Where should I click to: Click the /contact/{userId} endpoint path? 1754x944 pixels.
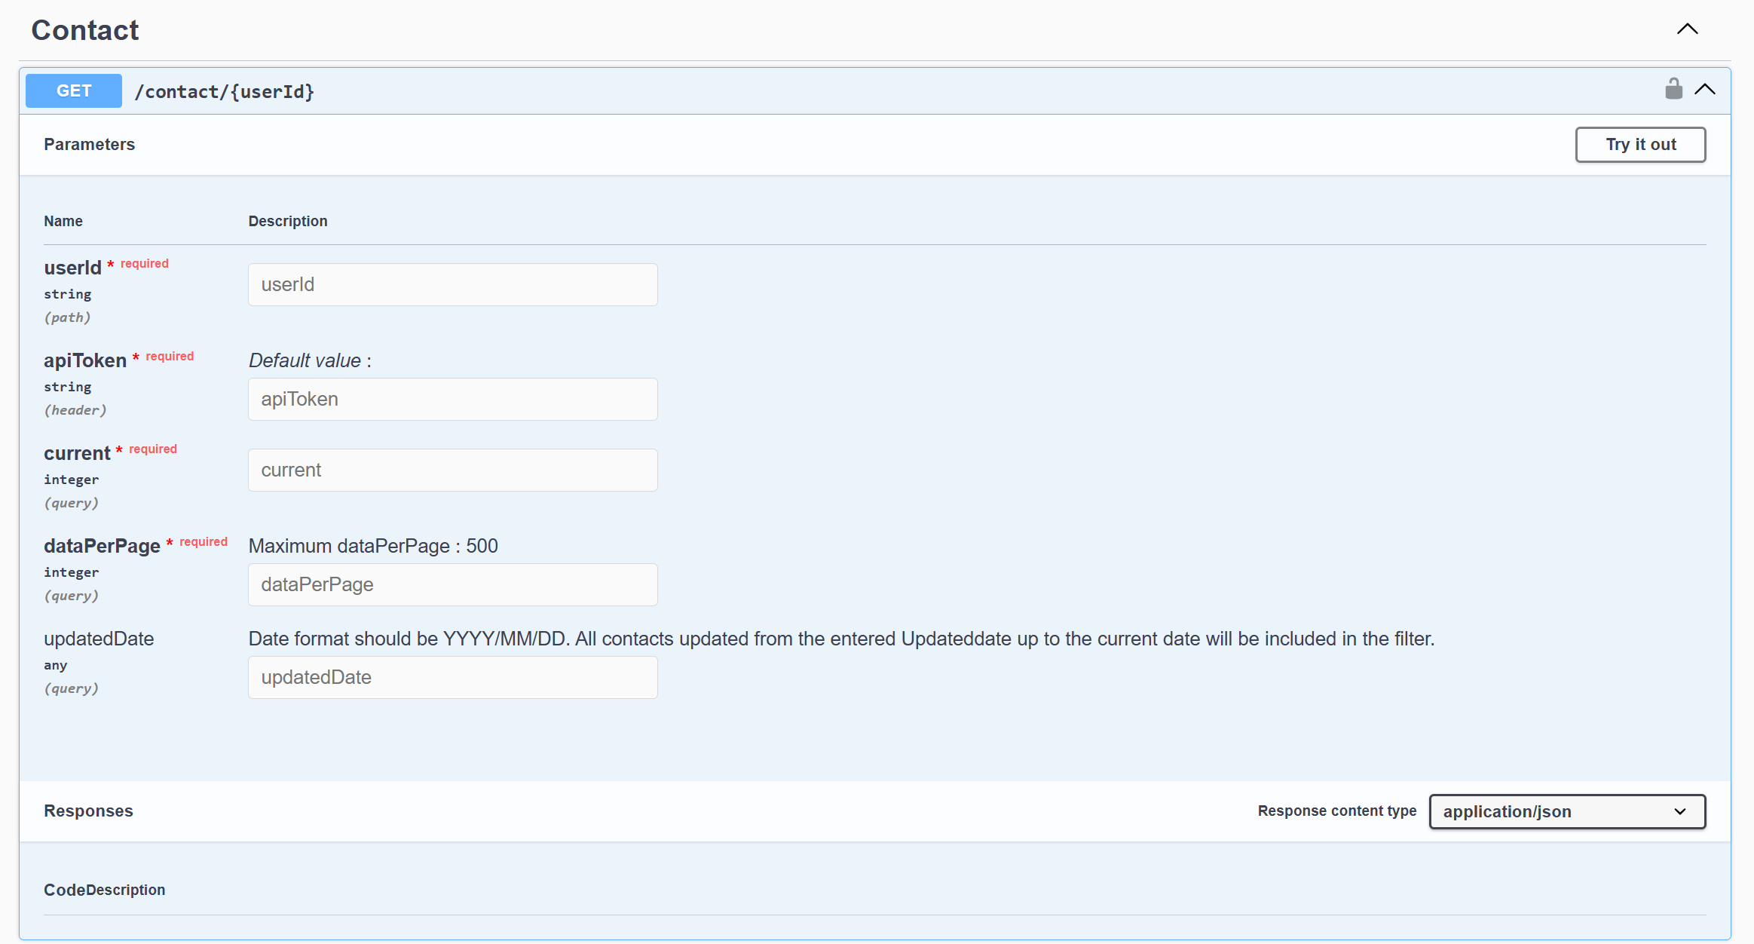coord(224,91)
